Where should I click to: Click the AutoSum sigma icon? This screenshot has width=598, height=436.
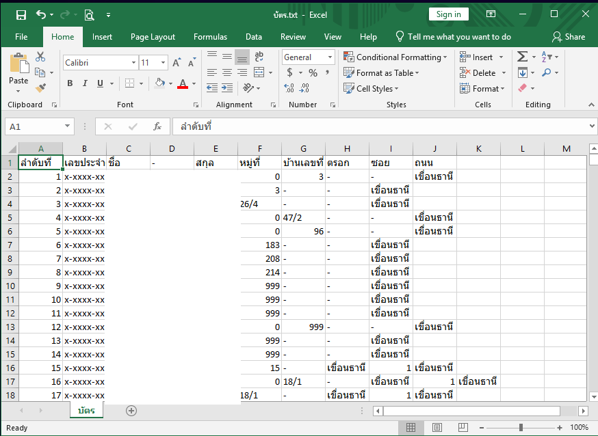point(523,57)
